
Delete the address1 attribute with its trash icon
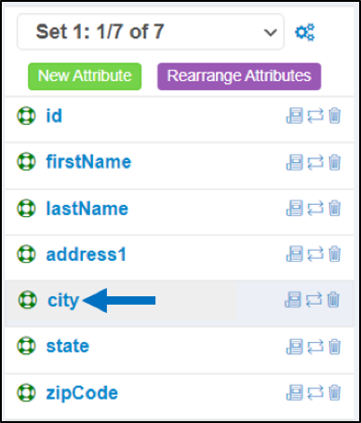[335, 254]
